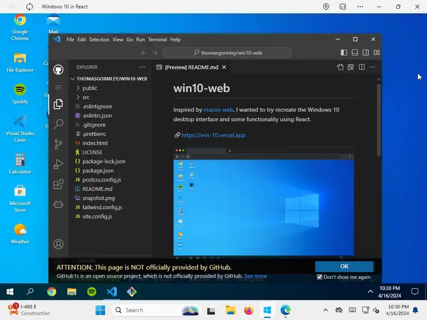Open the Run menu
The height and width of the screenshot is (320, 427).
point(141,40)
